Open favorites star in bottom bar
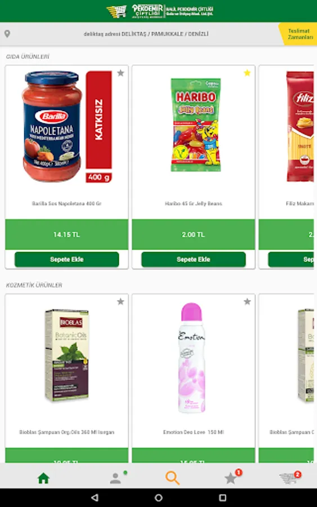The height and width of the screenshot is (507, 317). (x=230, y=478)
